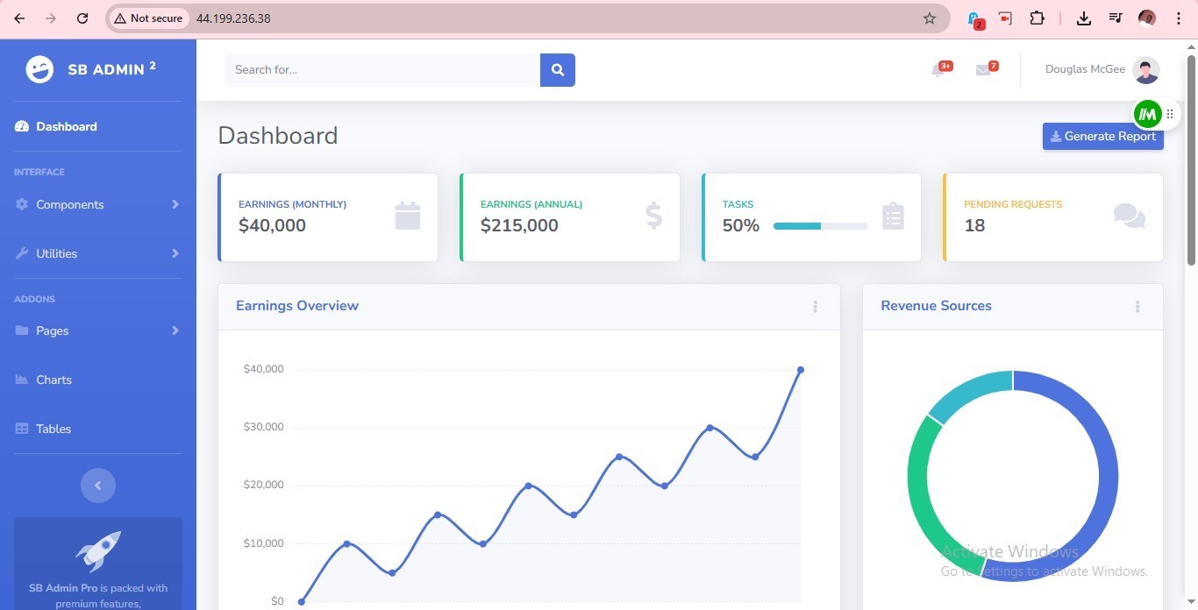Screen dimensions: 1198x610
Task: Open the Chrome three-dot menu
Action: [x=1179, y=18]
